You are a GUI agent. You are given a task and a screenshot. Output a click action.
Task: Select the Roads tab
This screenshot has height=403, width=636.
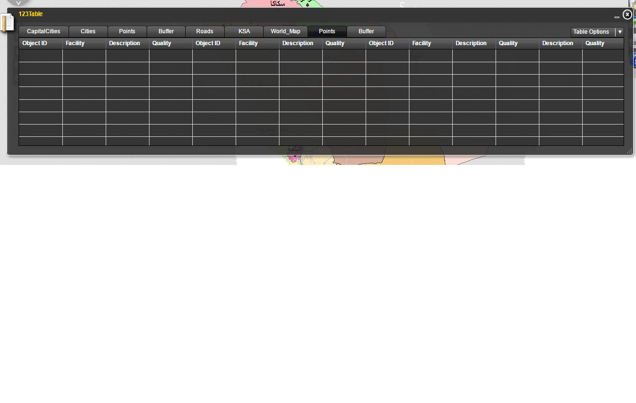click(205, 31)
